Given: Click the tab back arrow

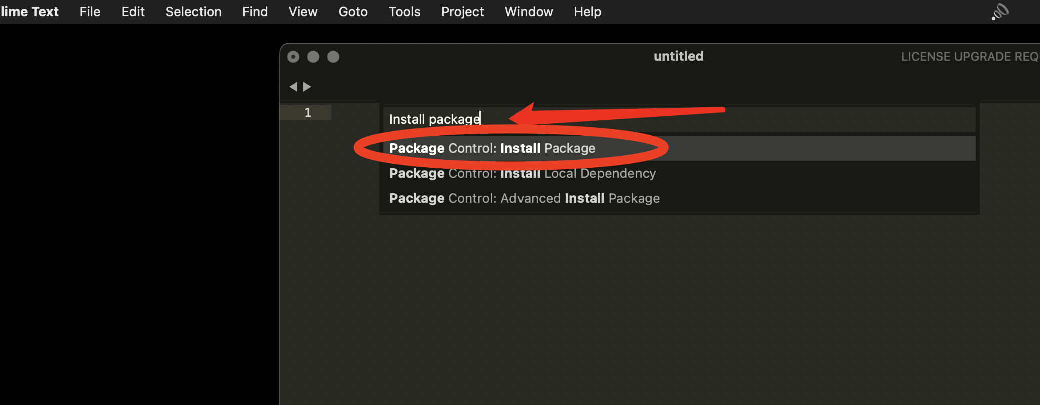Looking at the screenshot, I should 293,87.
